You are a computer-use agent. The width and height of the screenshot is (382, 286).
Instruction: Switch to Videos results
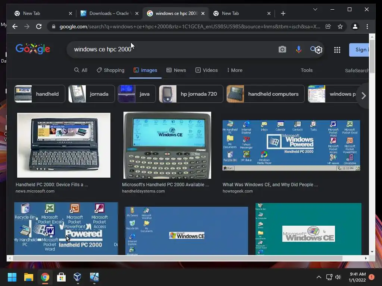click(207, 70)
